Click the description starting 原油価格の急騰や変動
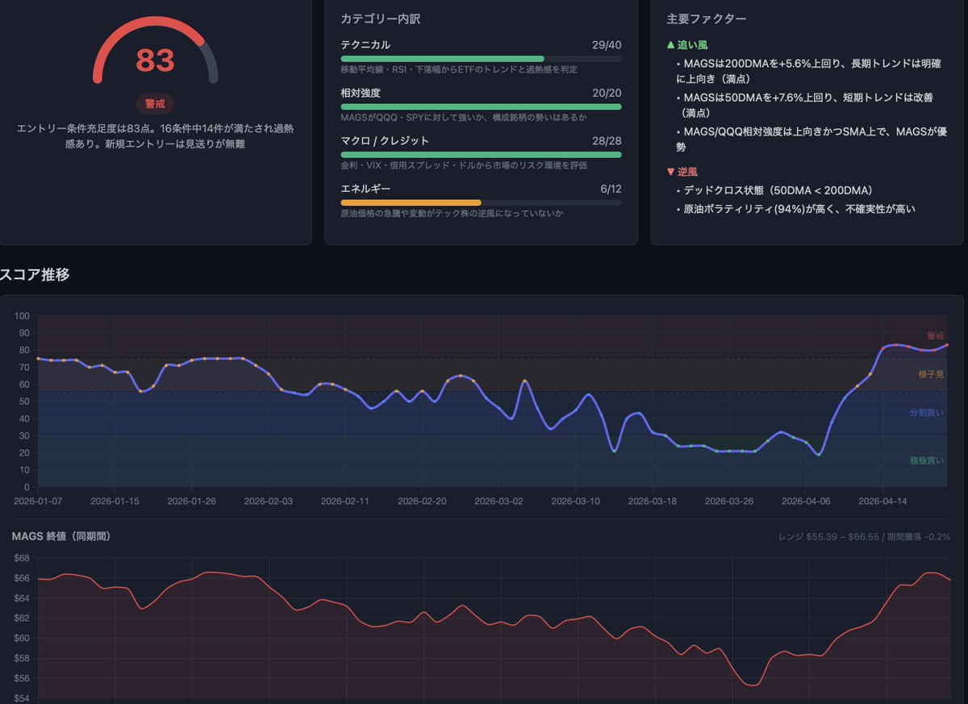Viewport: 968px width, 704px height. pyautogui.click(x=453, y=214)
